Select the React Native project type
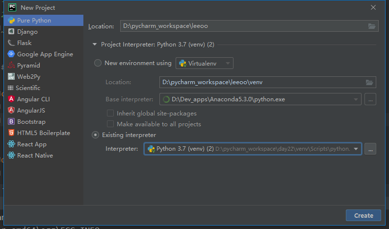This screenshot has width=389, height=229. (35, 156)
